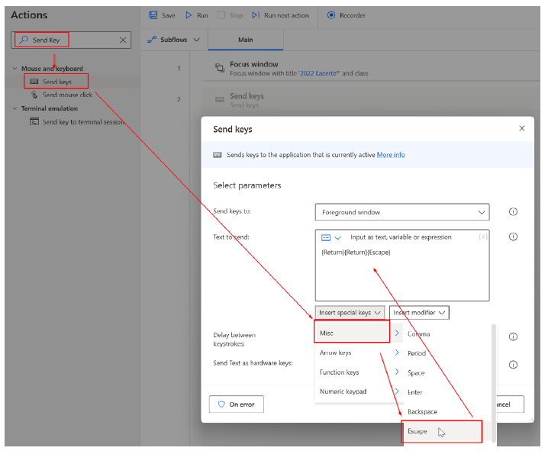This screenshot has width=548, height=467.
Task: Clear the Send Key search text
Action: 123,40
